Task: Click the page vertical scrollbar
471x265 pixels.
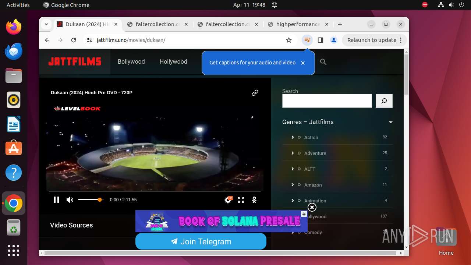Action: click(406, 74)
